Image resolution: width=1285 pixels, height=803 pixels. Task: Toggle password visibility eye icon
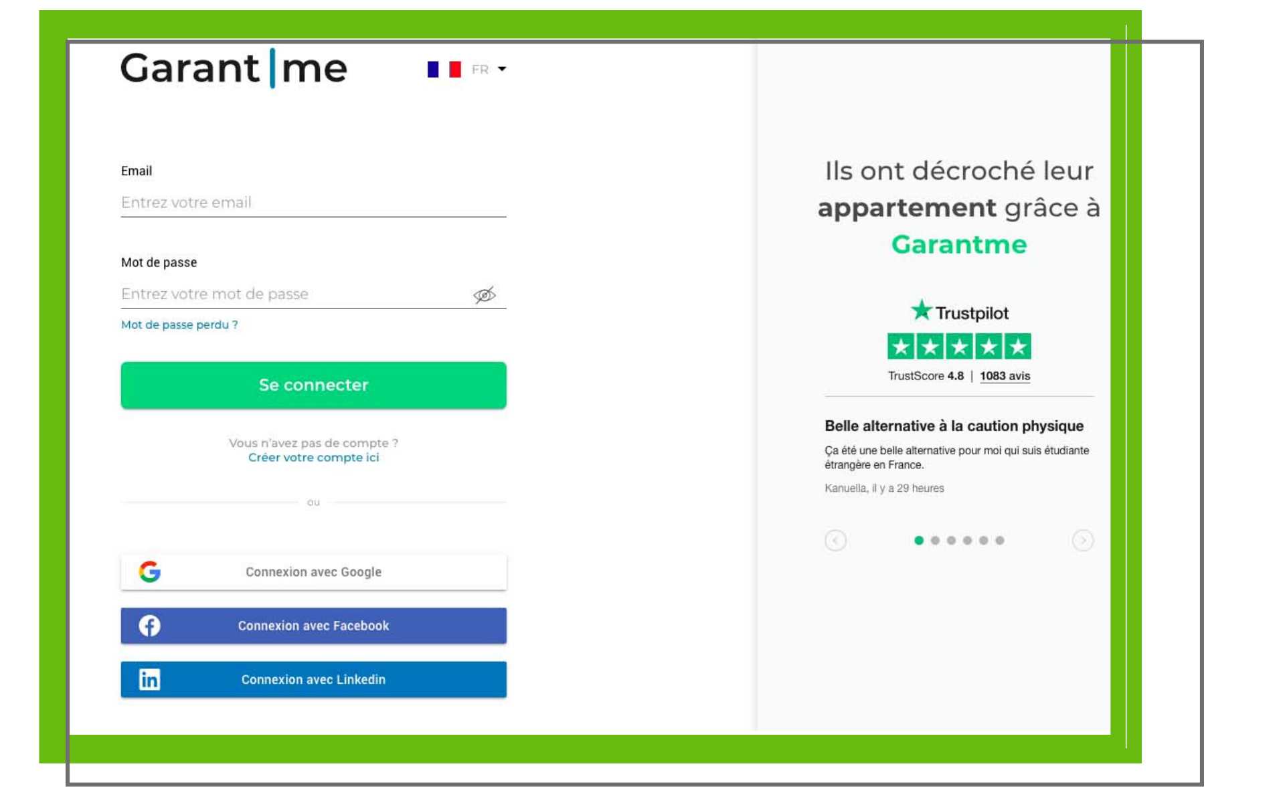point(485,294)
